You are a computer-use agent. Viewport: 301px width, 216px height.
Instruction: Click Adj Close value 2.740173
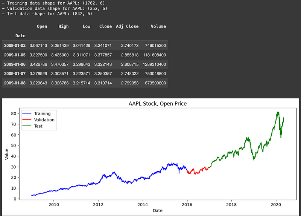point(130,46)
